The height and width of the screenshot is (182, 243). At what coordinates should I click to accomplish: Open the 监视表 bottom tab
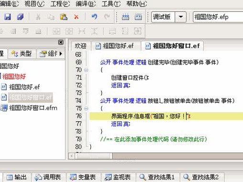coord(119,177)
